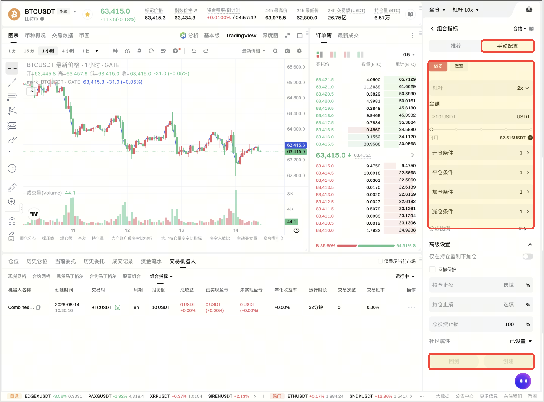This screenshot has width=544, height=402.
Task: Open the 杠杆 10x leverage dropdown
Action: pos(465,10)
